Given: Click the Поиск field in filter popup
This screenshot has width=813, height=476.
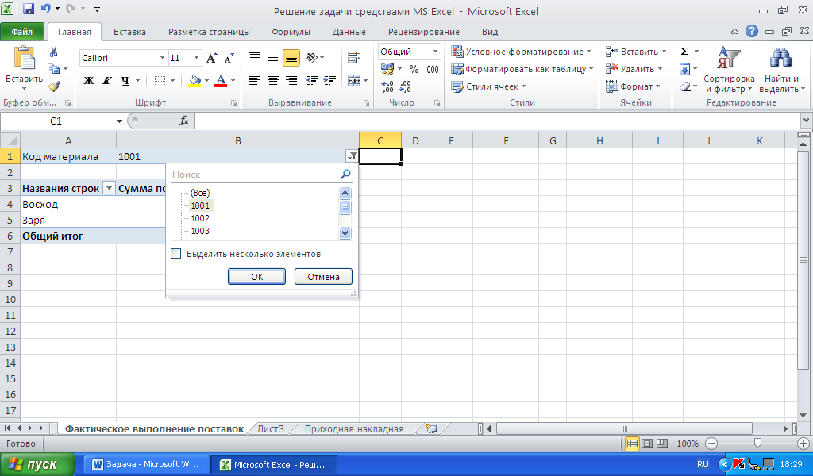Looking at the screenshot, I should (261, 175).
